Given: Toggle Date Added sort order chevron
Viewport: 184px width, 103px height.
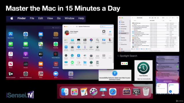Looking at the screenshot, I should (161, 21).
